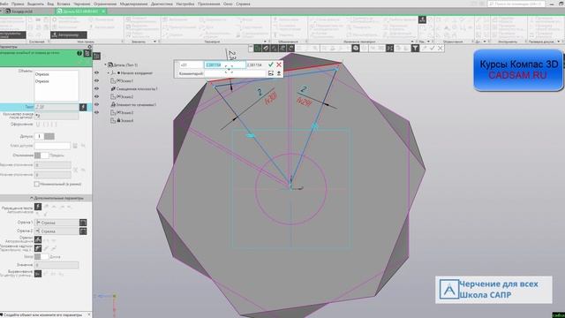
Task: Toggle the Допуск switch
Action: click(45, 136)
